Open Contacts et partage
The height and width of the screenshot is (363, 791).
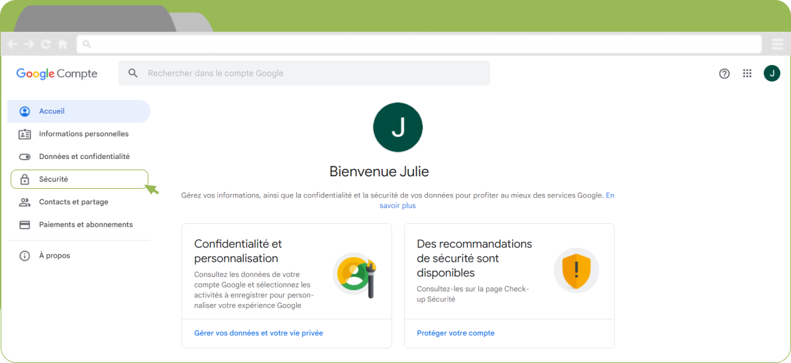click(x=79, y=202)
